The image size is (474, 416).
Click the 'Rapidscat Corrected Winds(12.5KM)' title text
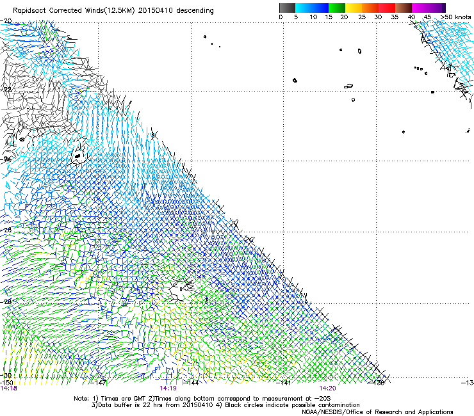pyautogui.click(x=74, y=11)
